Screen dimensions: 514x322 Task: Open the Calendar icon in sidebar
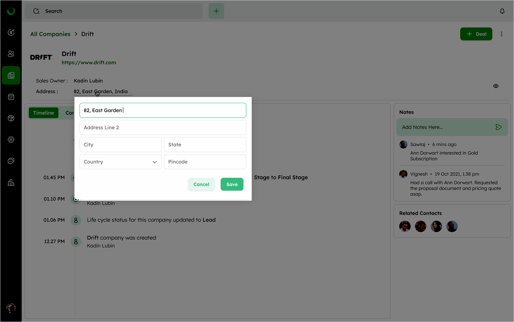click(x=11, y=97)
